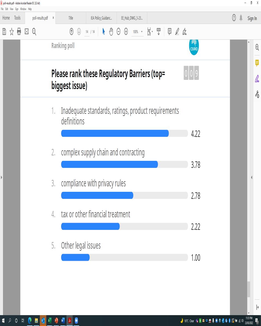Select the Highlight text tool
This screenshot has width=261, height=326.
(x=177, y=32)
